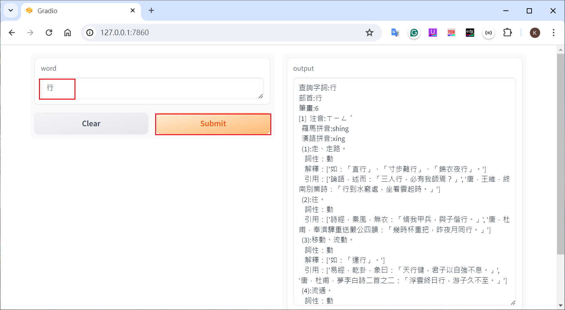Open the Grammarly extension icon
This screenshot has width=565, height=310.
coord(414,32)
